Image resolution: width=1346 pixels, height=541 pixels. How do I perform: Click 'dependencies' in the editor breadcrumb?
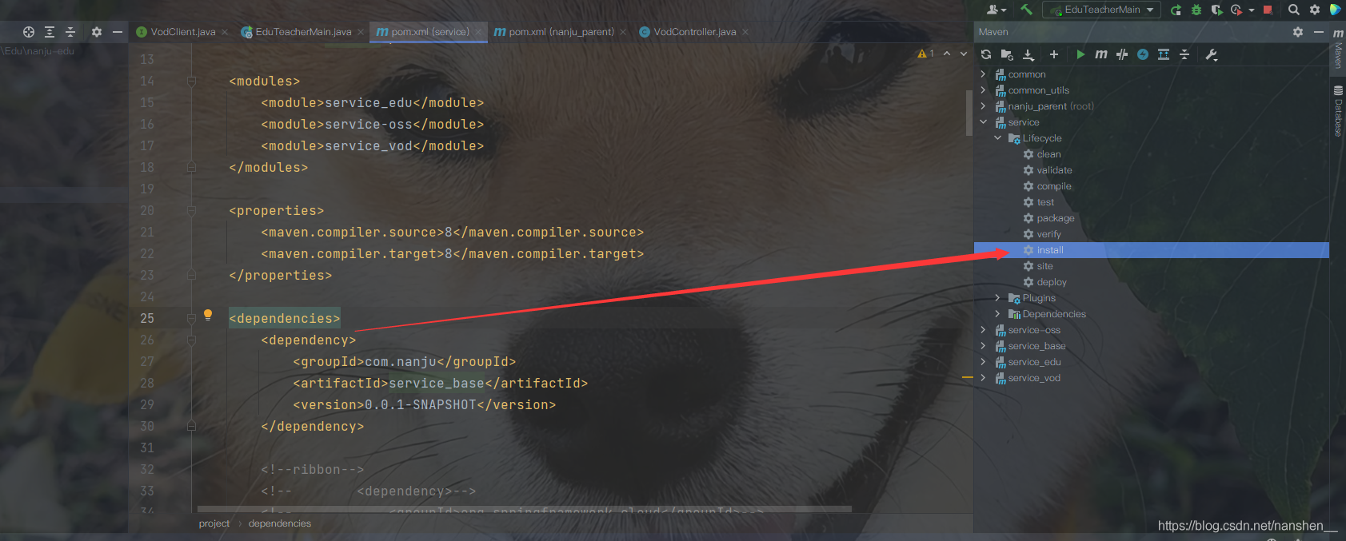point(280,523)
